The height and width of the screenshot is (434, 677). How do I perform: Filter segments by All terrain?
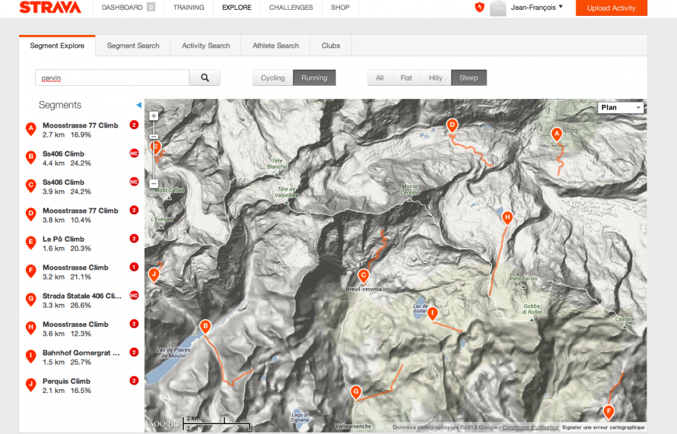pos(379,78)
